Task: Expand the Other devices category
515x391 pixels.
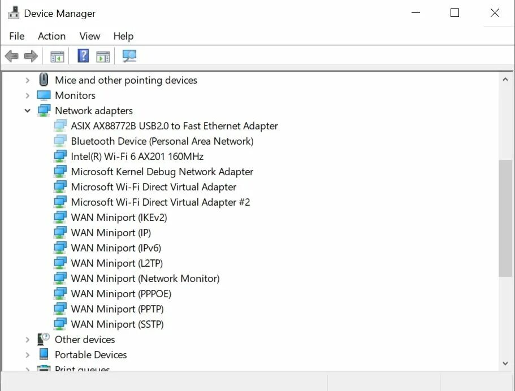Action: coord(27,340)
